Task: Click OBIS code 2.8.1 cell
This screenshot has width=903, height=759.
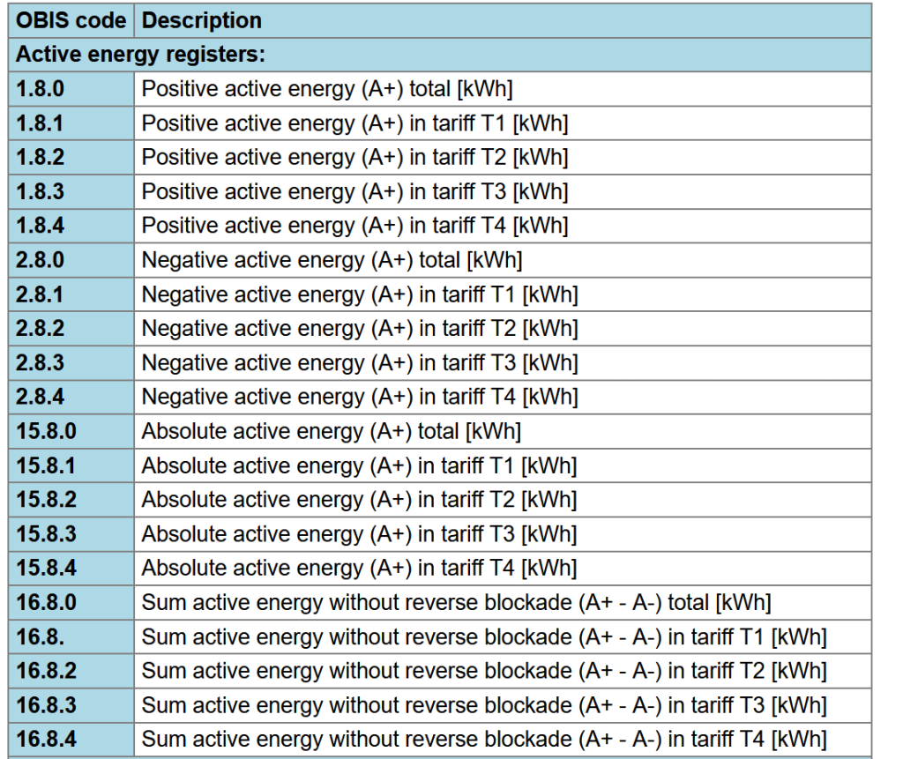Action: click(71, 294)
